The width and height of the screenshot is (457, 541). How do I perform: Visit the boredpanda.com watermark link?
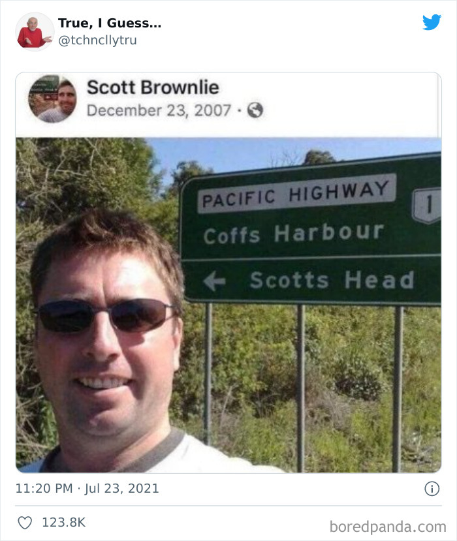click(x=388, y=527)
